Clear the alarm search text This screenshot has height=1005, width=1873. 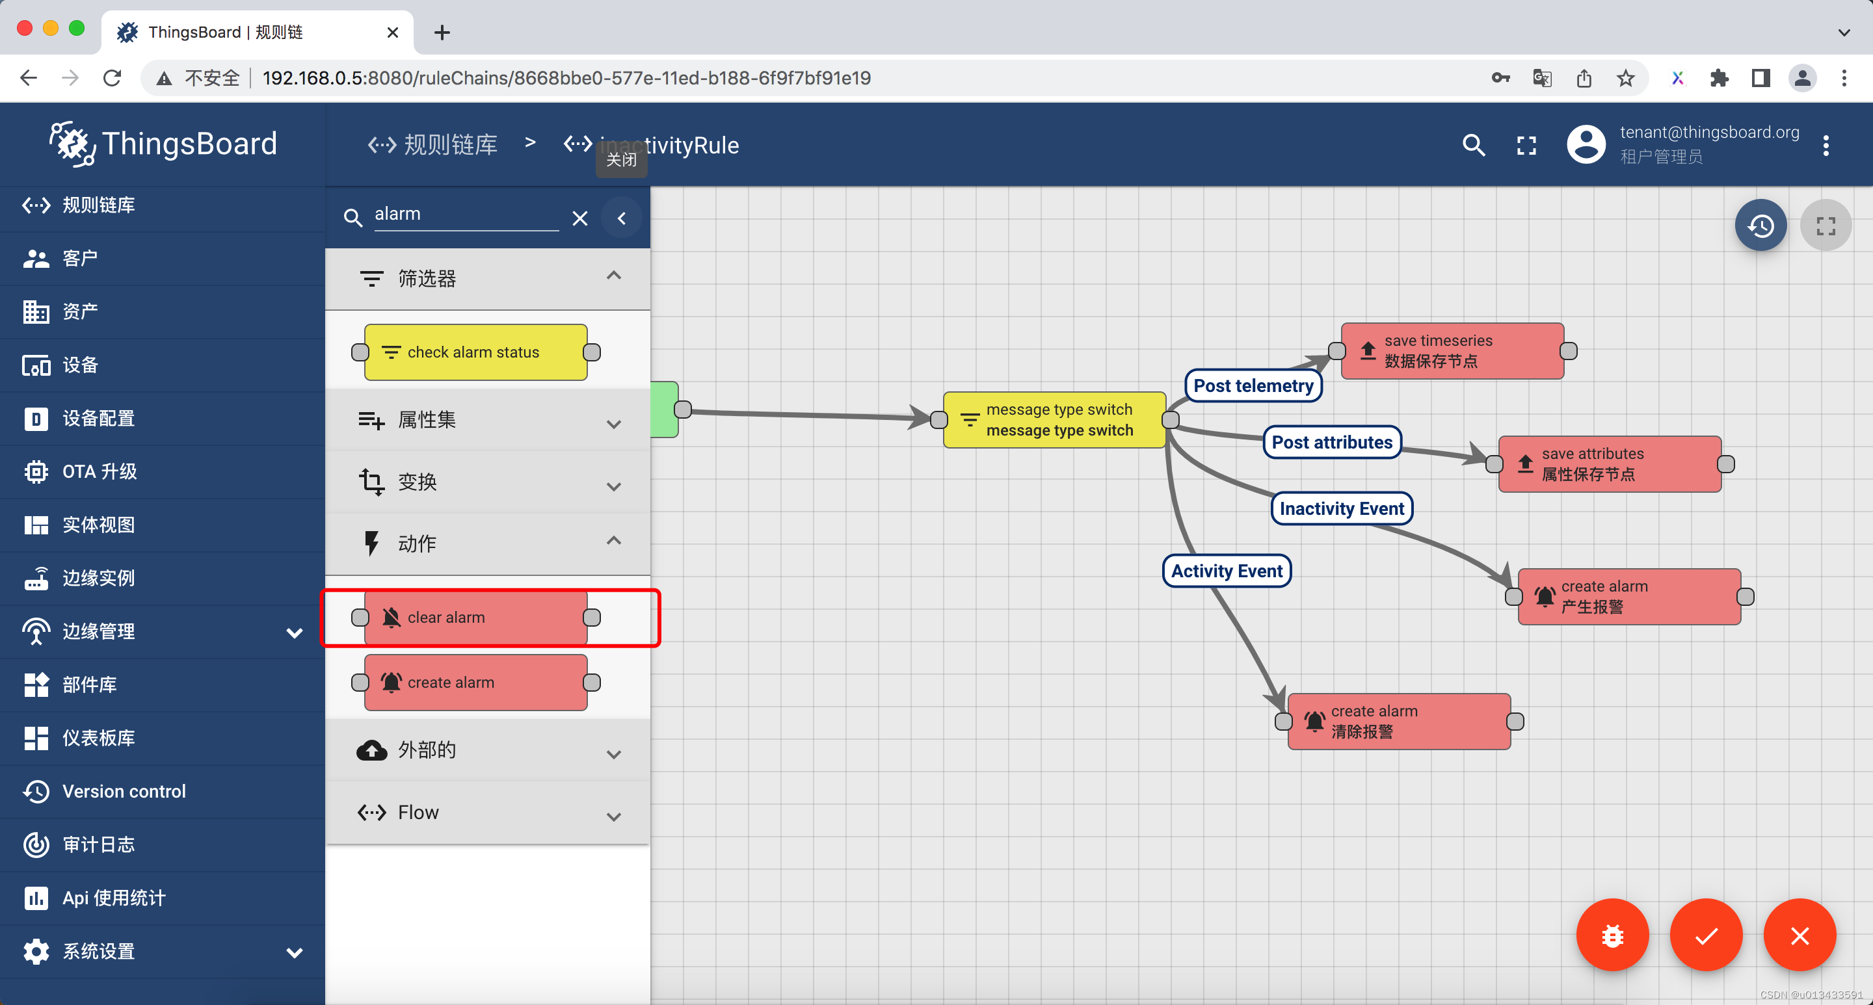pyautogui.click(x=579, y=218)
